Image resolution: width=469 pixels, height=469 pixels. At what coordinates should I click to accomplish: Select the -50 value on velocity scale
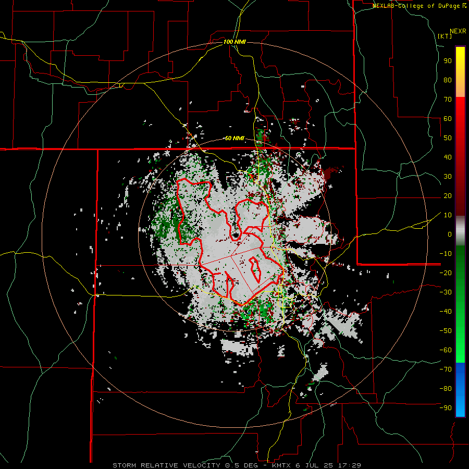tap(446, 331)
